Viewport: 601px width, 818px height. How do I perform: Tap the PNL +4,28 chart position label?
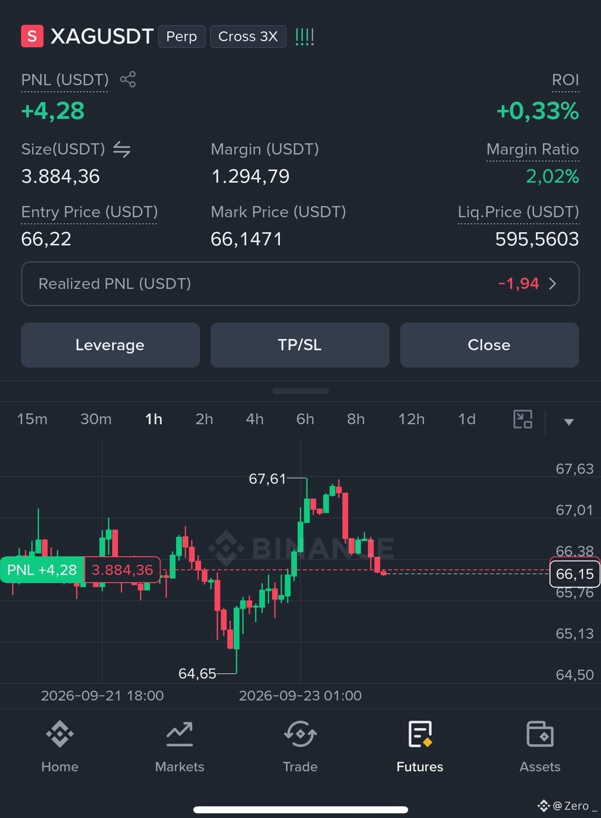coord(42,570)
